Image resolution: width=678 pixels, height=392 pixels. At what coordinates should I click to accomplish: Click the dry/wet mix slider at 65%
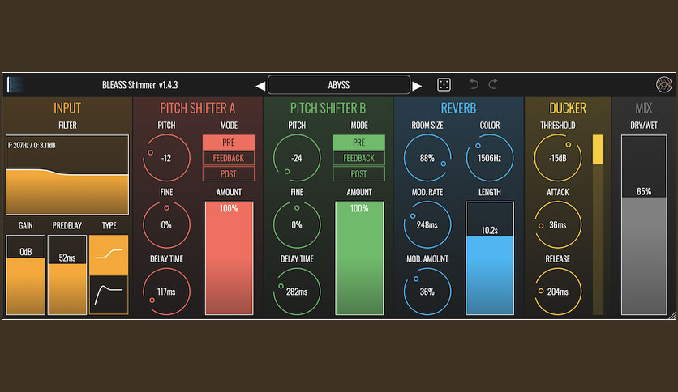tap(644, 225)
